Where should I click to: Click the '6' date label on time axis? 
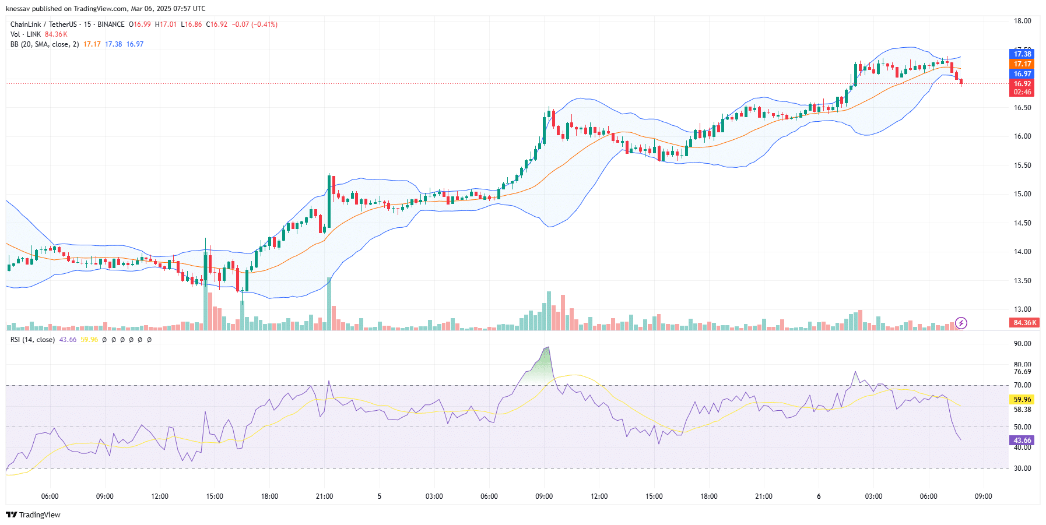click(819, 496)
